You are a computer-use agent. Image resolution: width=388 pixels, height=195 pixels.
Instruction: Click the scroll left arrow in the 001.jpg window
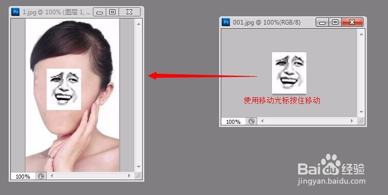pos(262,121)
